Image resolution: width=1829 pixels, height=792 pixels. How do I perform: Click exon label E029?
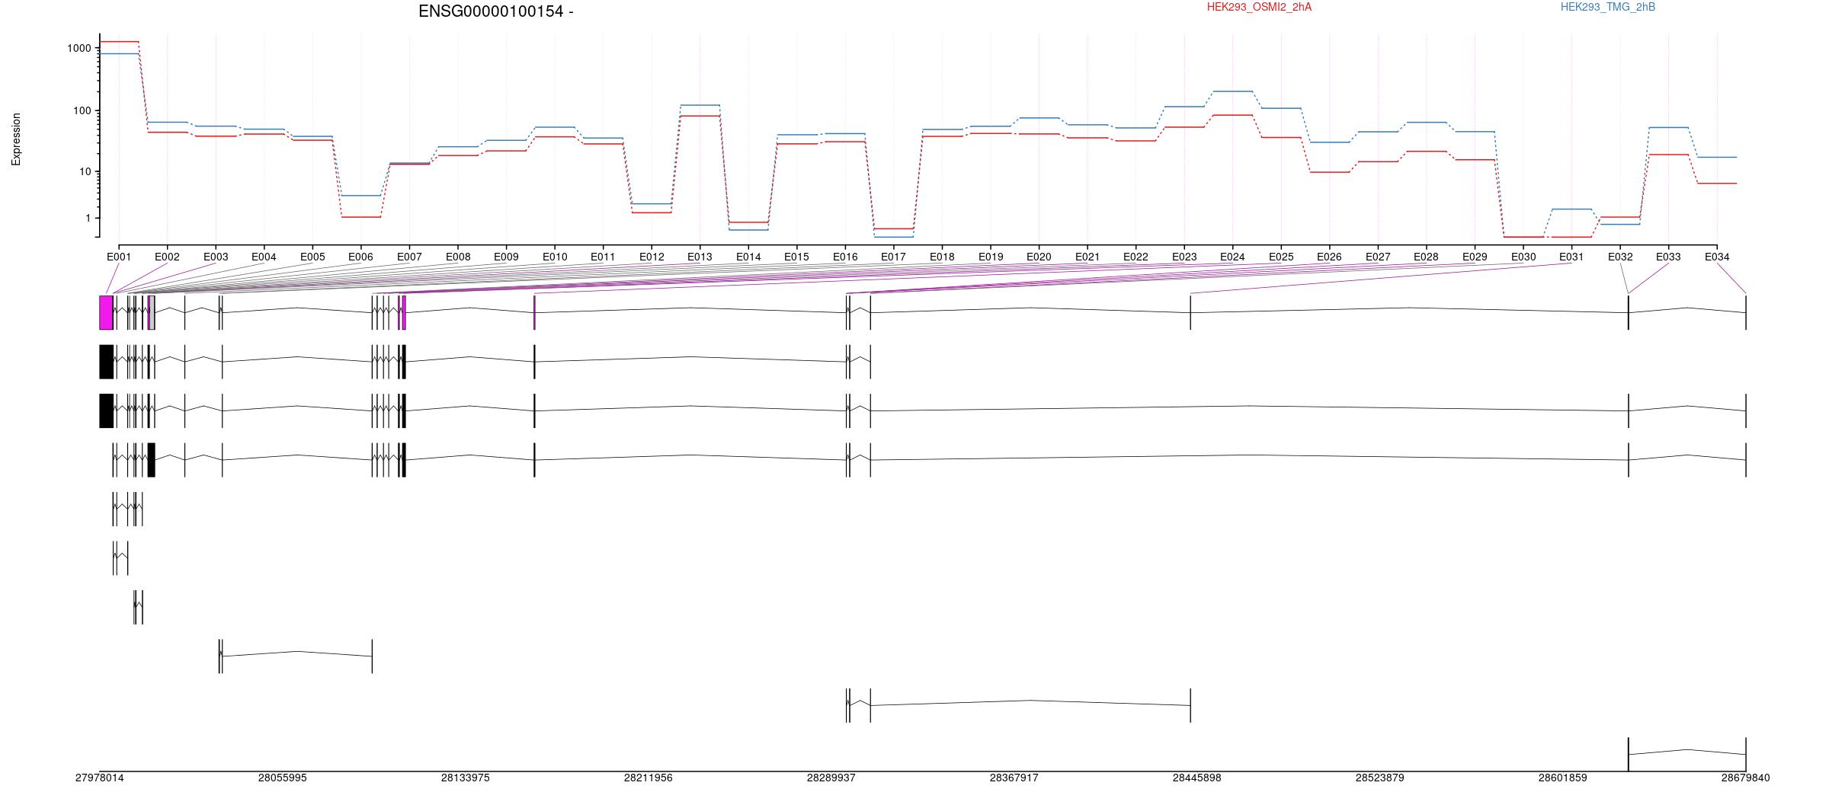coord(1475,257)
